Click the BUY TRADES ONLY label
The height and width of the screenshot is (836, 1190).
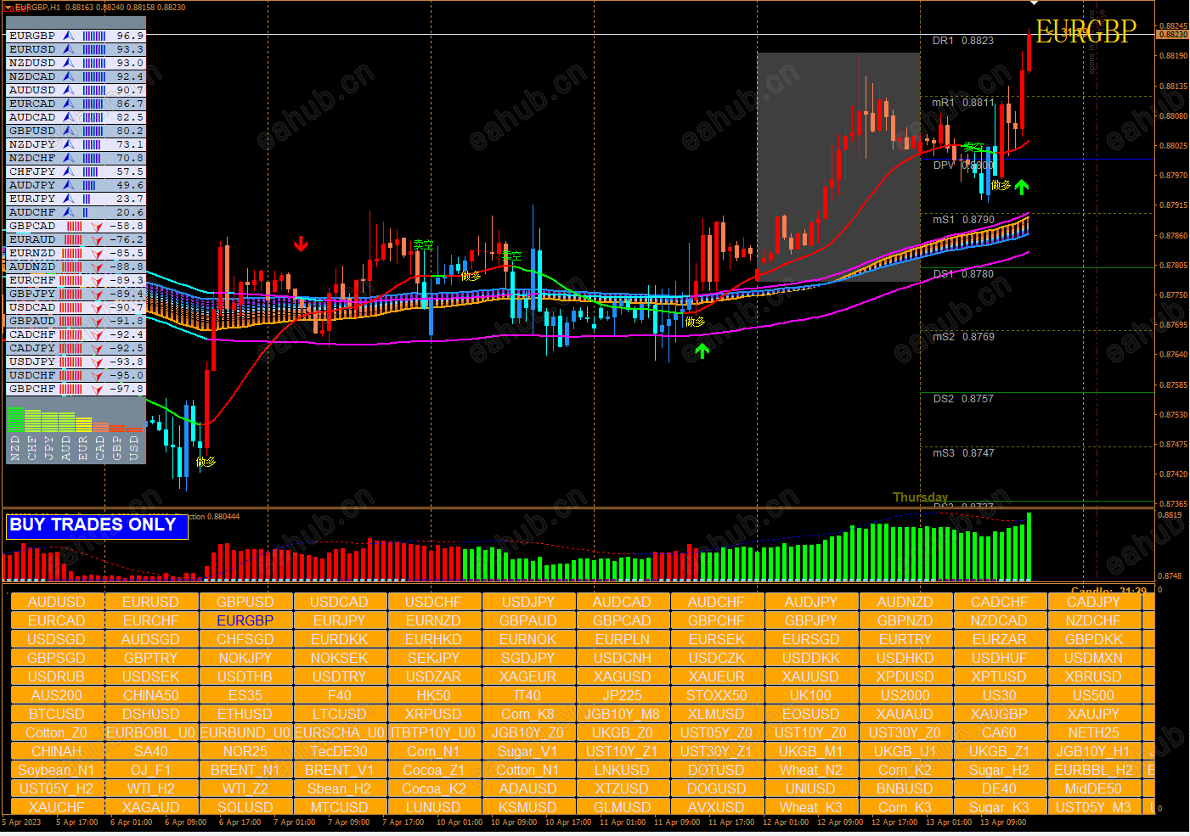coord(97,525)
